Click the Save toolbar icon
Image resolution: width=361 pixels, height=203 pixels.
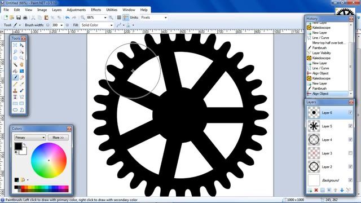[x=19, y=17]
